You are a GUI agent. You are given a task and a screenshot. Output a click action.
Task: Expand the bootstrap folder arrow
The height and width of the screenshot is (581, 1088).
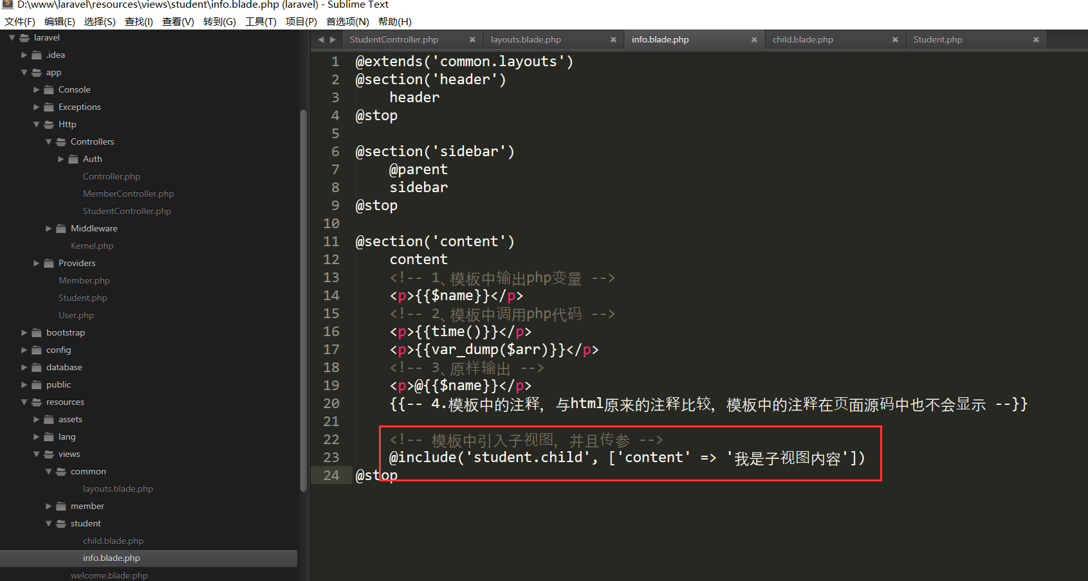point(24,333)
